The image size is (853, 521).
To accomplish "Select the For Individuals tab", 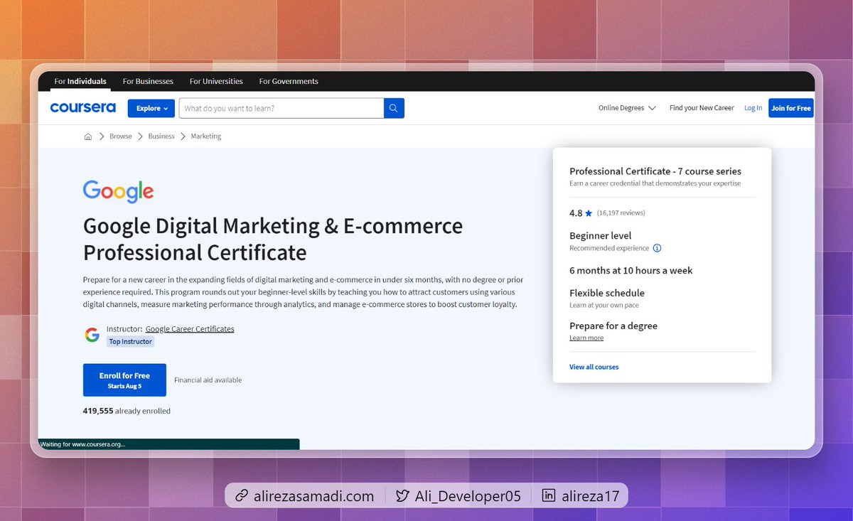I will (x=80, y=81).
